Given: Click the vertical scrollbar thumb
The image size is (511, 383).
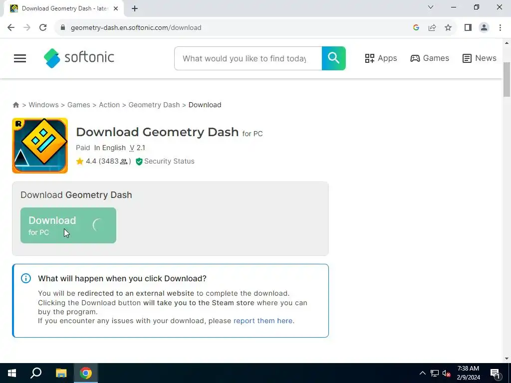Looking at the screenshot, I should (x=507, y=80).
